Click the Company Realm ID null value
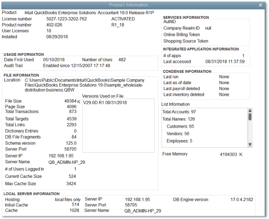Viewport: 269px width, 219px height. point(208,28)
